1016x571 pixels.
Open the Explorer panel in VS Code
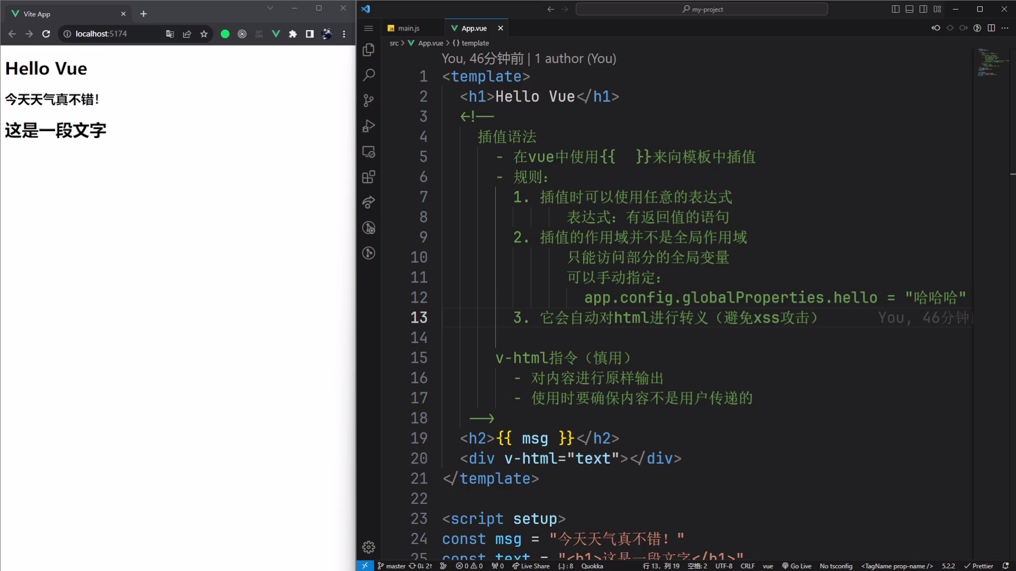pos(369,50)
